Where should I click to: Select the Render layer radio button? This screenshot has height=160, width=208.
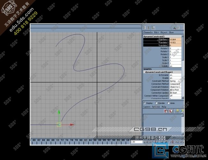coord(156,103)
